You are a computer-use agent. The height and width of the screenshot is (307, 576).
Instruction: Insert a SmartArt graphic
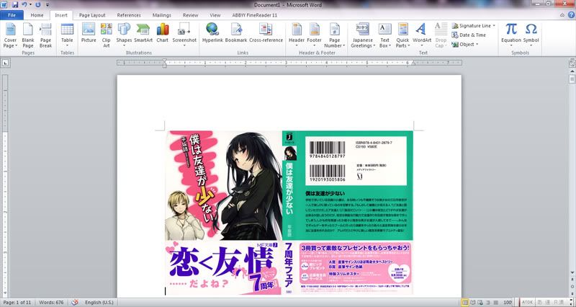[143, 33]
